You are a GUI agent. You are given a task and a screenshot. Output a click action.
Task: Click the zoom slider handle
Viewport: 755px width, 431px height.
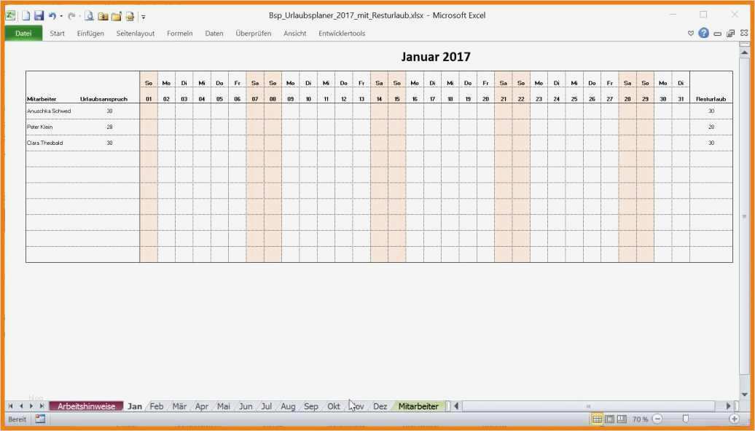click(686, 419)
